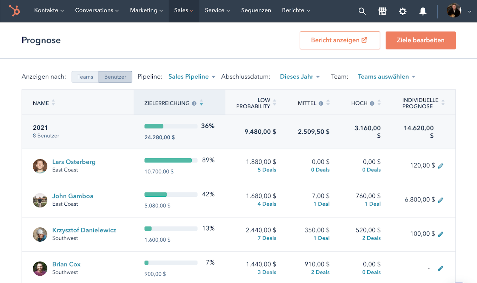Image resolution: width=477 pixels, height=283 pixels.
Task: Open settings via the gear icon
Action: coord(402,11)
